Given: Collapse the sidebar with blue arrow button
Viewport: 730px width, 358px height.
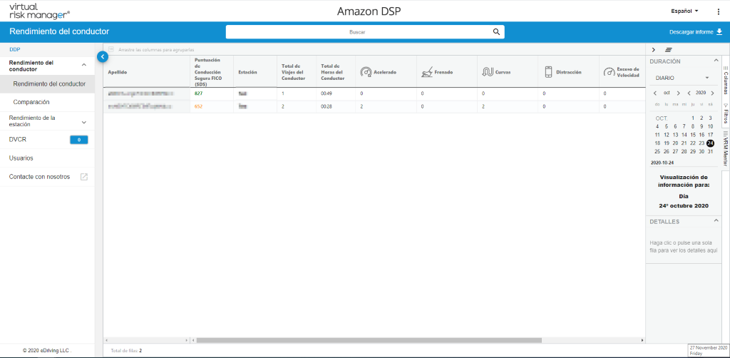Looking at the screenshot, I should 103,57.
